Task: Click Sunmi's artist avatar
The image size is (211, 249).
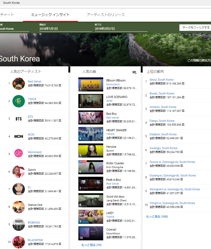Action: [19, 172]
